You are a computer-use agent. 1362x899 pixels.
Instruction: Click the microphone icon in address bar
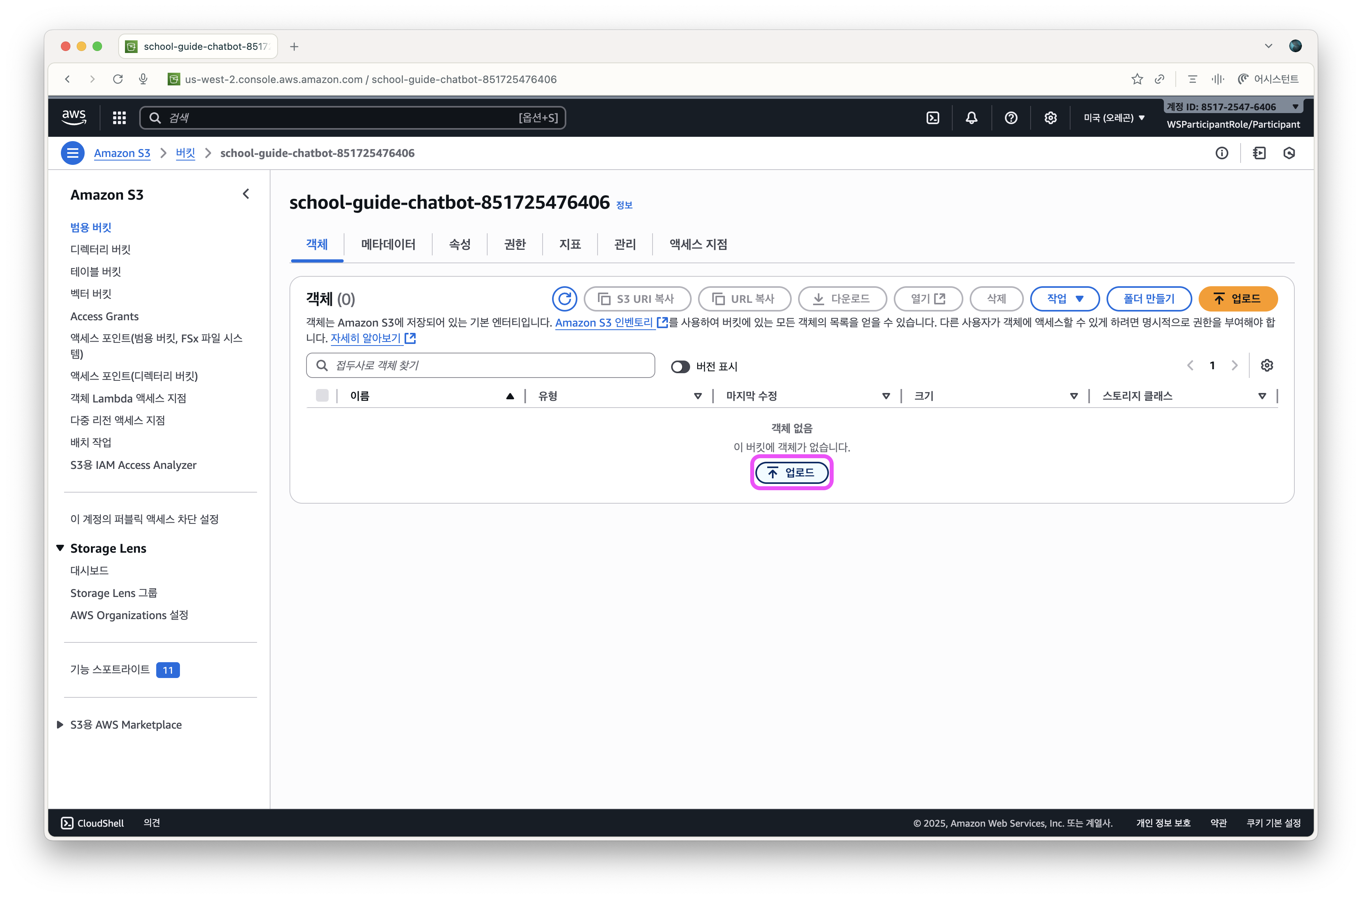pyautogui.click(x=144, y=79)
